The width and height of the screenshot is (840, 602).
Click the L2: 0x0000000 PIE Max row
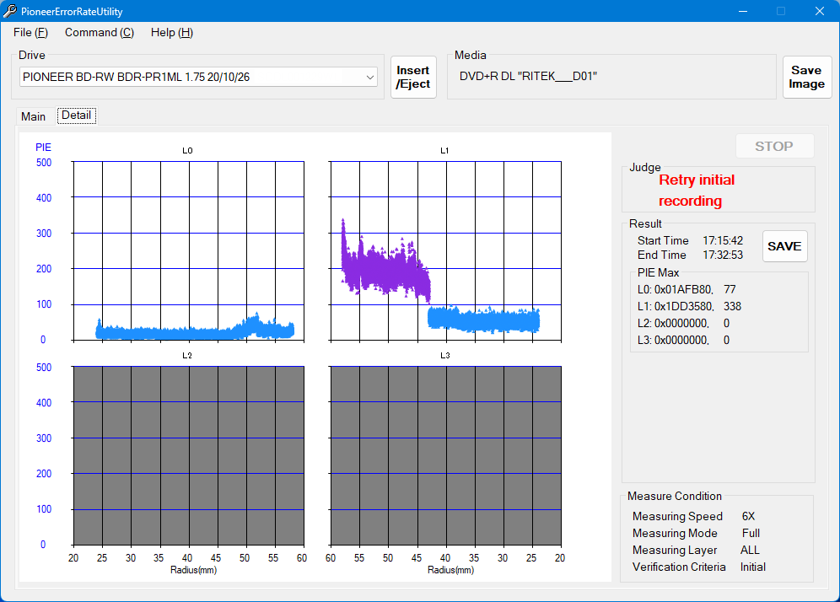[x=684, y=323]
